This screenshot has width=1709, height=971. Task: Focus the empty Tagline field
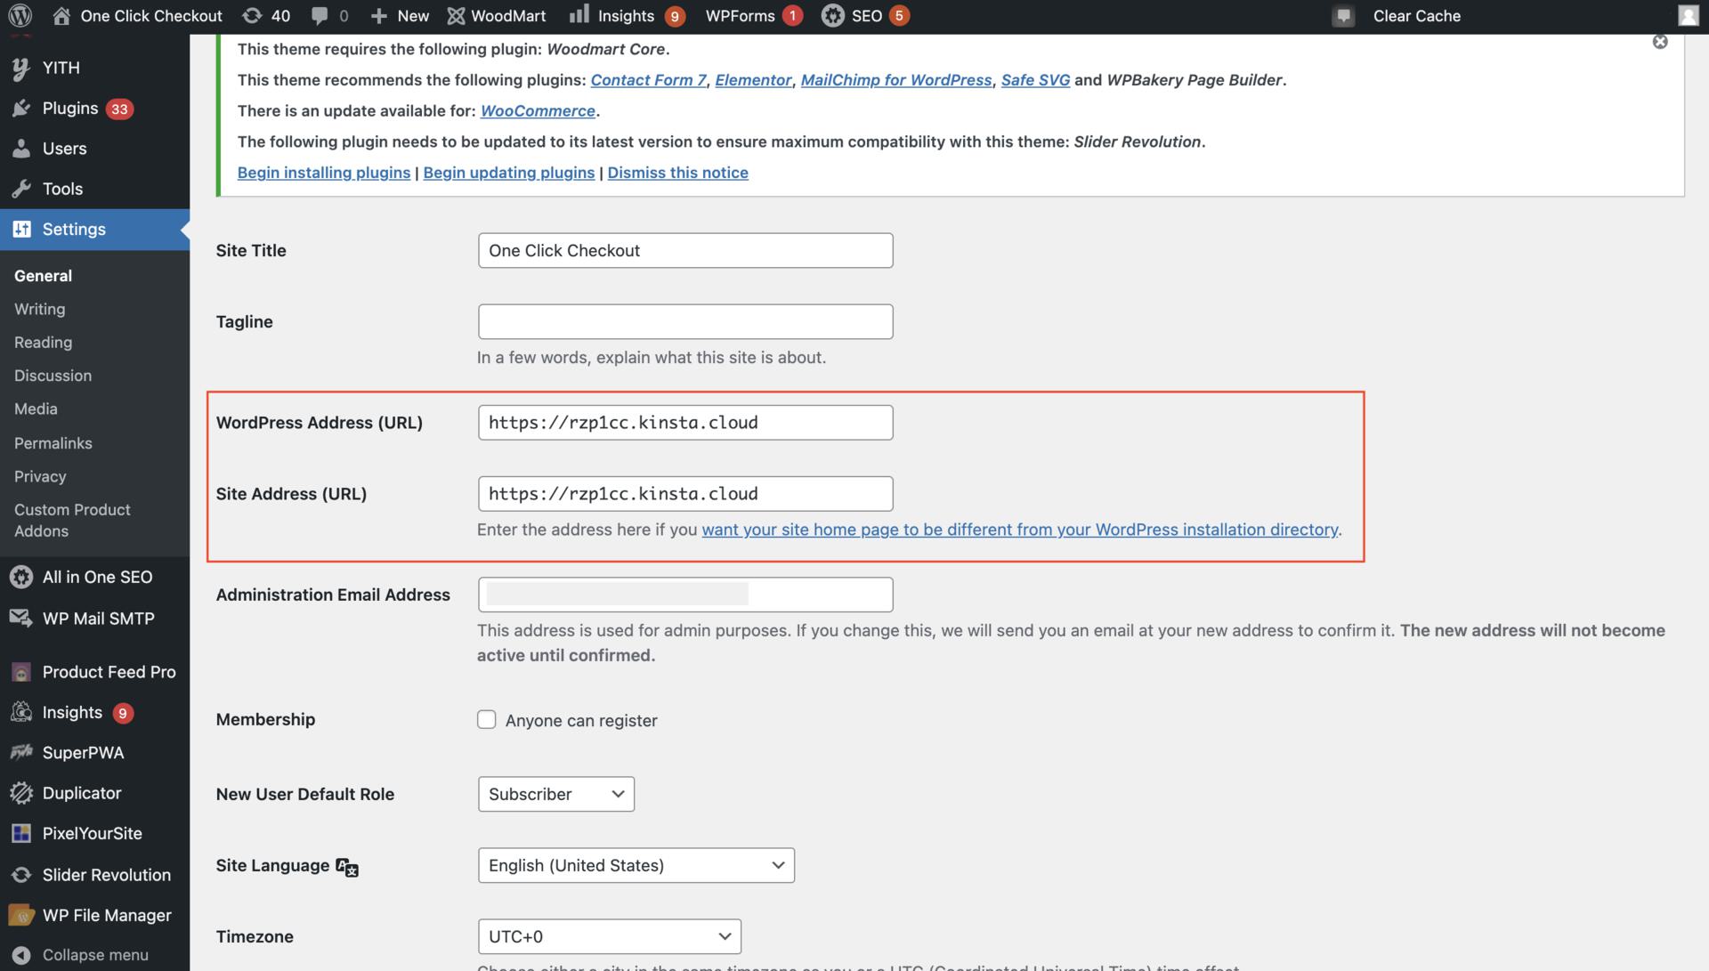(685, 321)
